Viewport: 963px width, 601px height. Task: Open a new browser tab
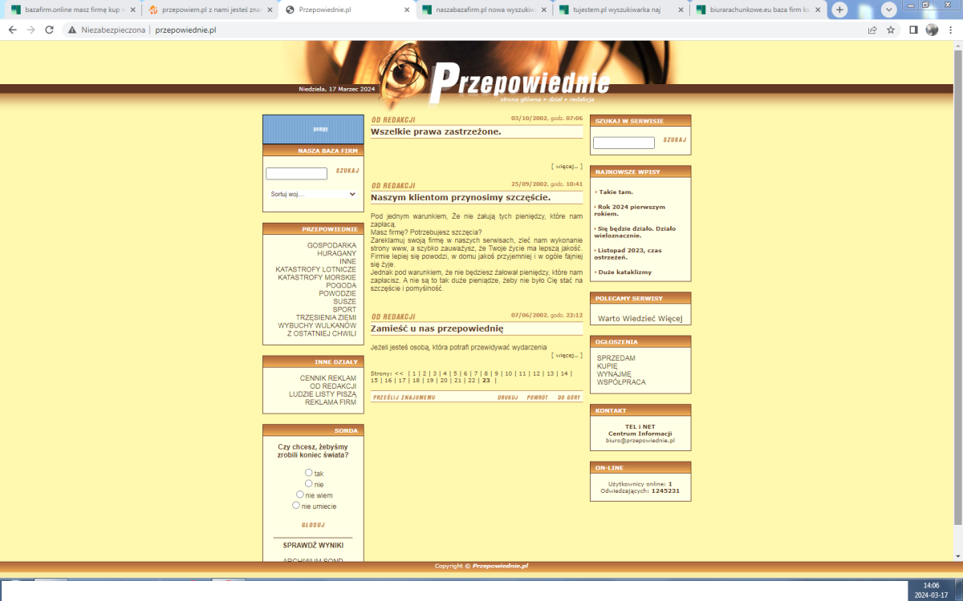pos(839,10)
